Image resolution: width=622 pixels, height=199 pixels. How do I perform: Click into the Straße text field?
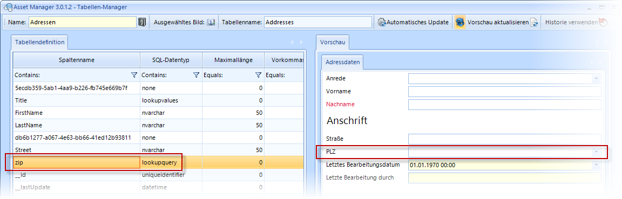coord(505,139)
